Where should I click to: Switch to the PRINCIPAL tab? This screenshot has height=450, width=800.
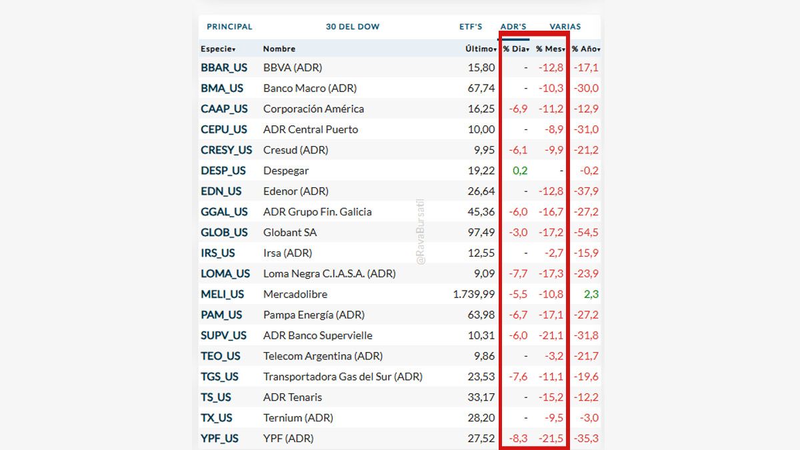(x=229, y=27)
